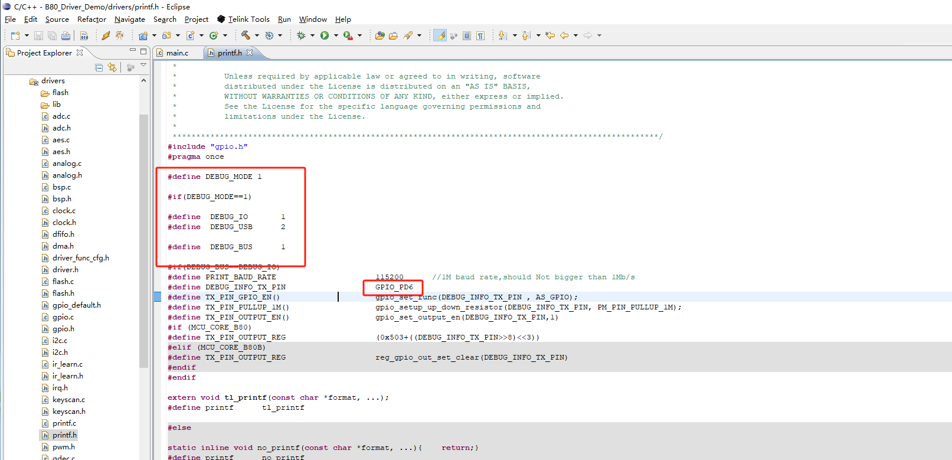Click the Previous Annotation arrow icon

pos(526,35)
